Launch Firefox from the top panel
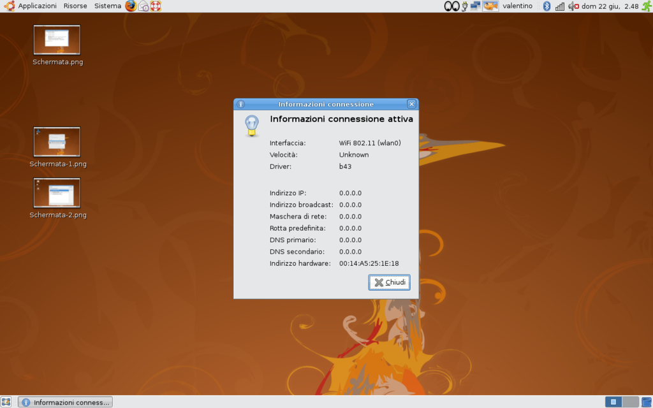 131,6
